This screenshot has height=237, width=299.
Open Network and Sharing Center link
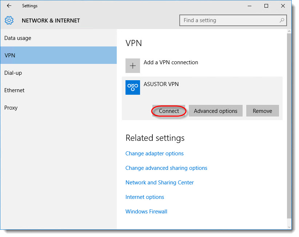(160, 183)
